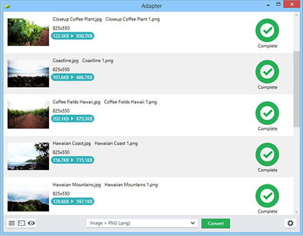Viewport: 303px width, 236px height.
Task: Click the dropdown chevron beside PNG (.png)
Action: (x=193, y=223)
